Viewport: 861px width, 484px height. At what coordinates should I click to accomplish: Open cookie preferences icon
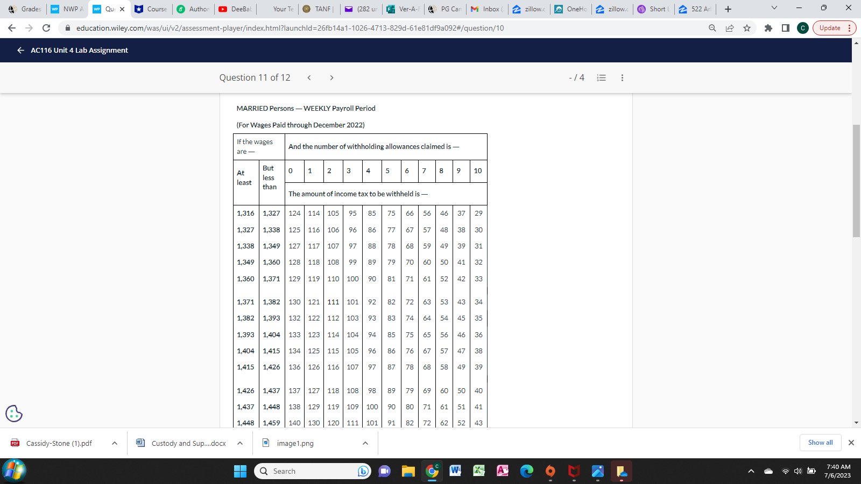click(14, 413)
